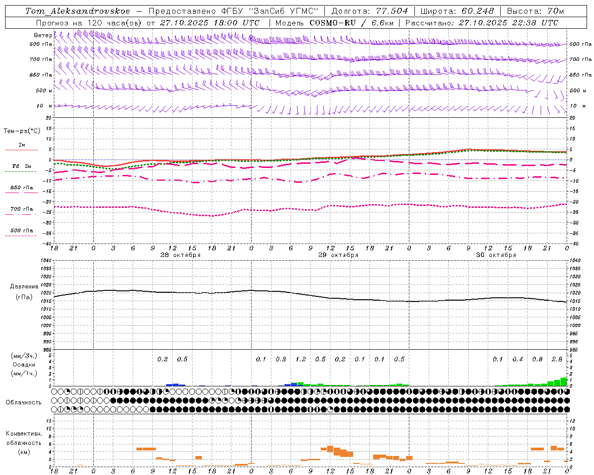Screen dimensions: 594x475
Task: Click the 'Конвективн.' convective cloud label
Action: [x=24, y=434]
